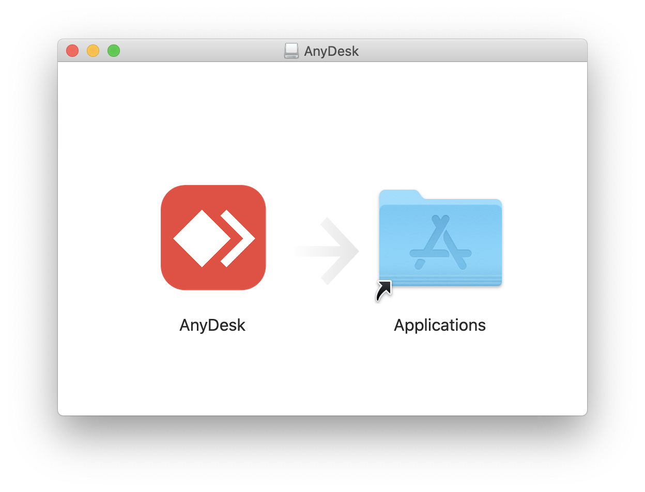Click the bottom stripe of the Applications folder

pyautogui.click(x=440, y=282)
